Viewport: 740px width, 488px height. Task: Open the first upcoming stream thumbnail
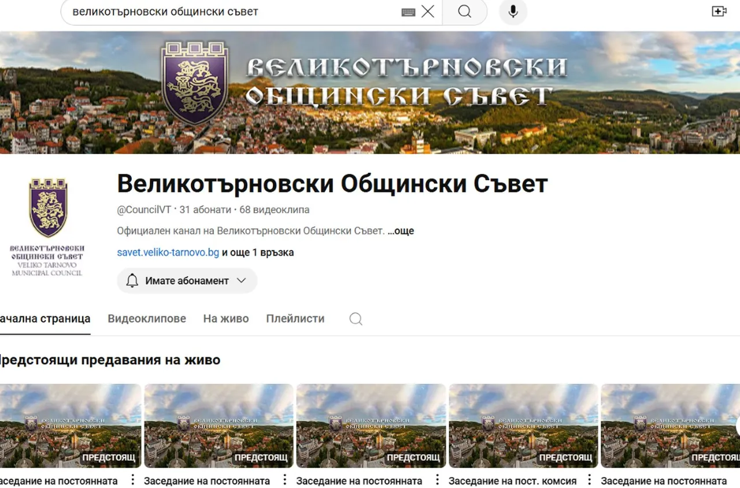(x=71, y=426)
